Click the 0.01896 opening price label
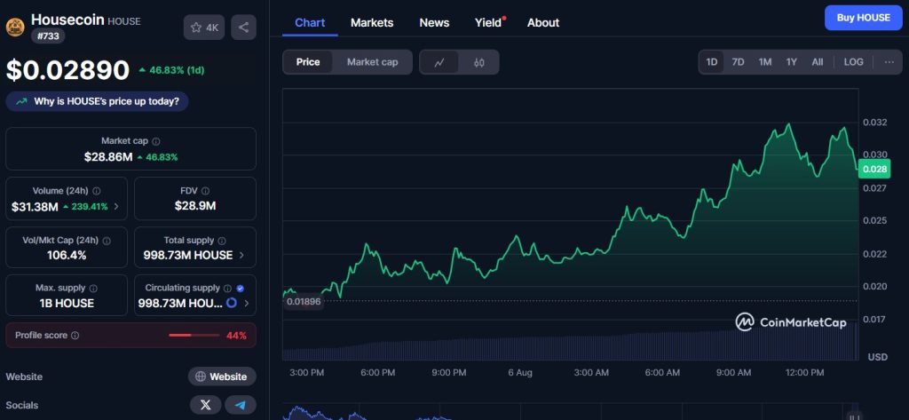The height and width of the screenshot is (420, 909). pyautogui.click(x=304, y=302)
